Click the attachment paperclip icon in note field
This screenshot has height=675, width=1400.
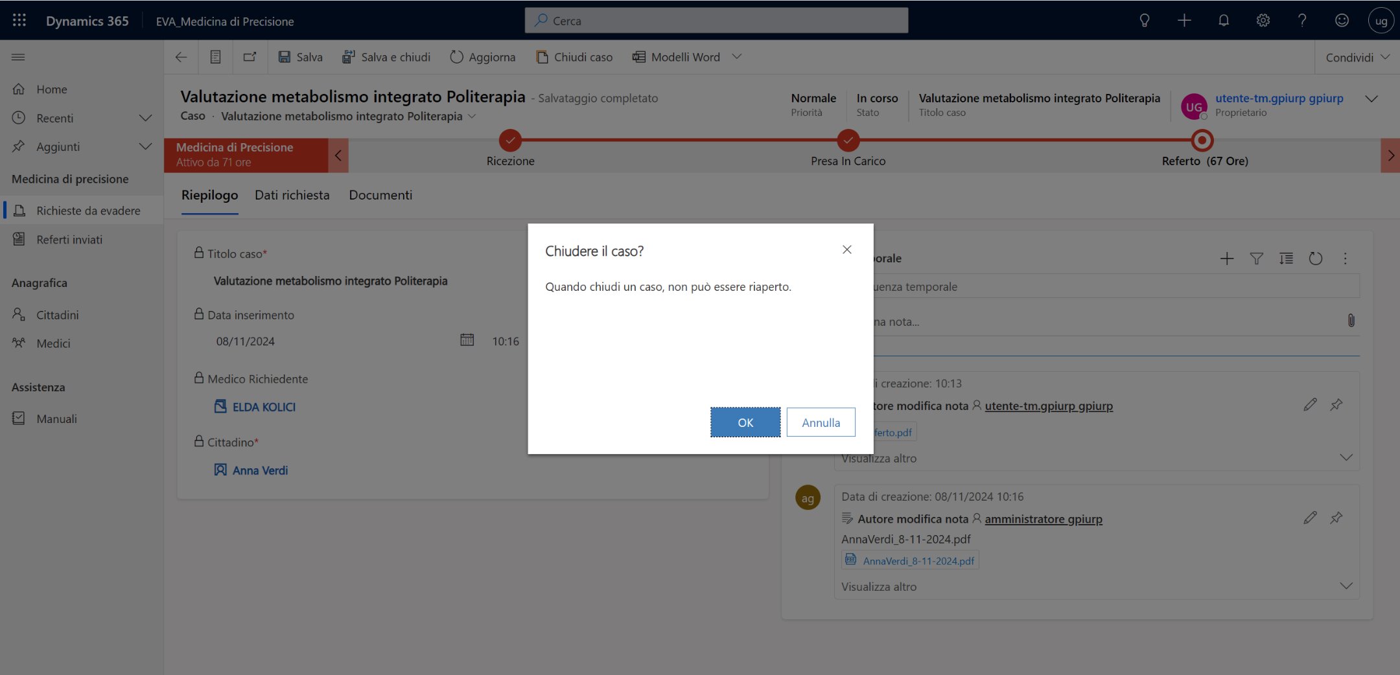(1351, 321)
